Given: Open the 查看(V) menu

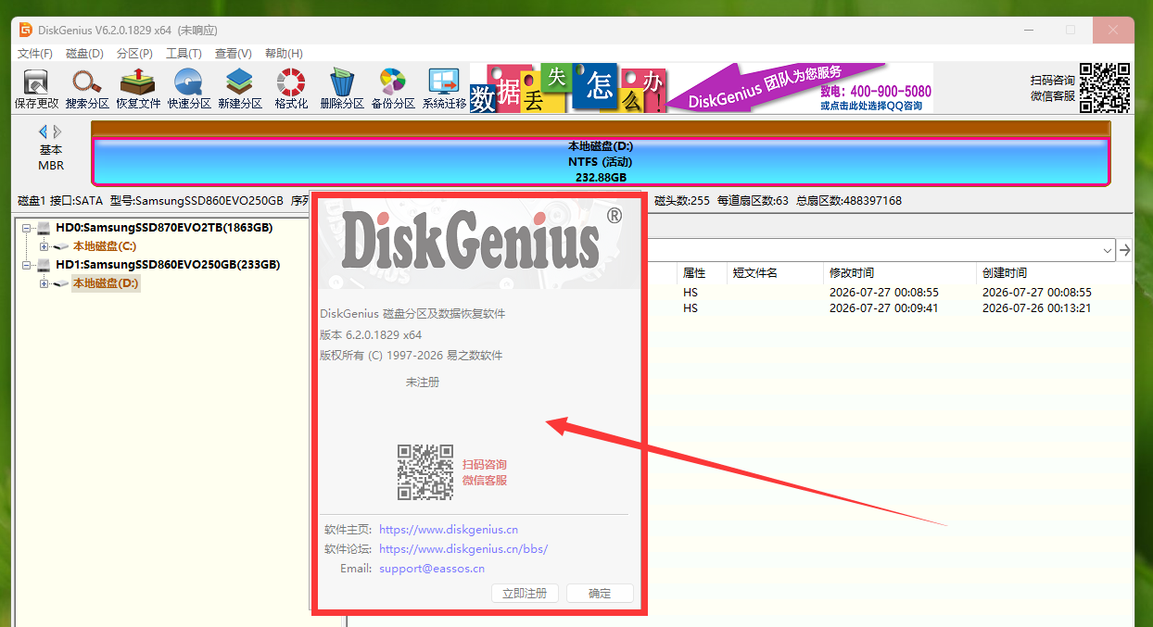Looking at the screenshot, I should 233,54.
